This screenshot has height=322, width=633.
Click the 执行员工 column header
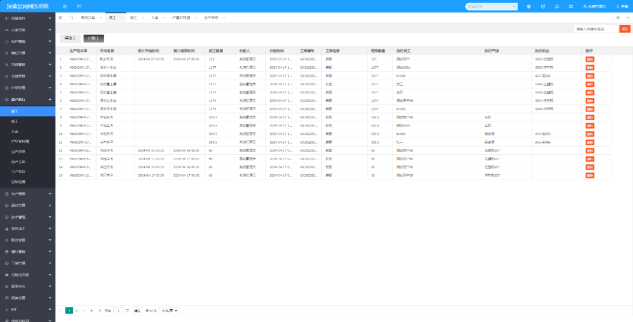[x=404, y=51]
